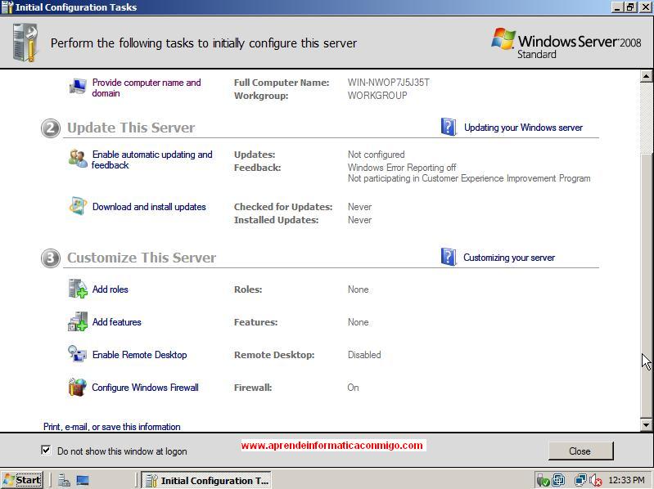
Task: Click Not participating in Customer Experience Improvement Program
Action: click(469, 178)
